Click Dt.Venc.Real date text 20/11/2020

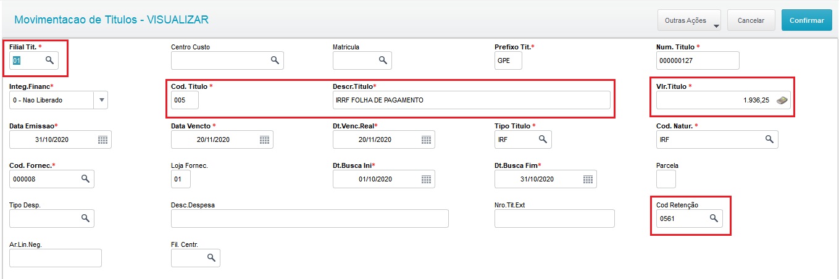(x=375, y=140)
